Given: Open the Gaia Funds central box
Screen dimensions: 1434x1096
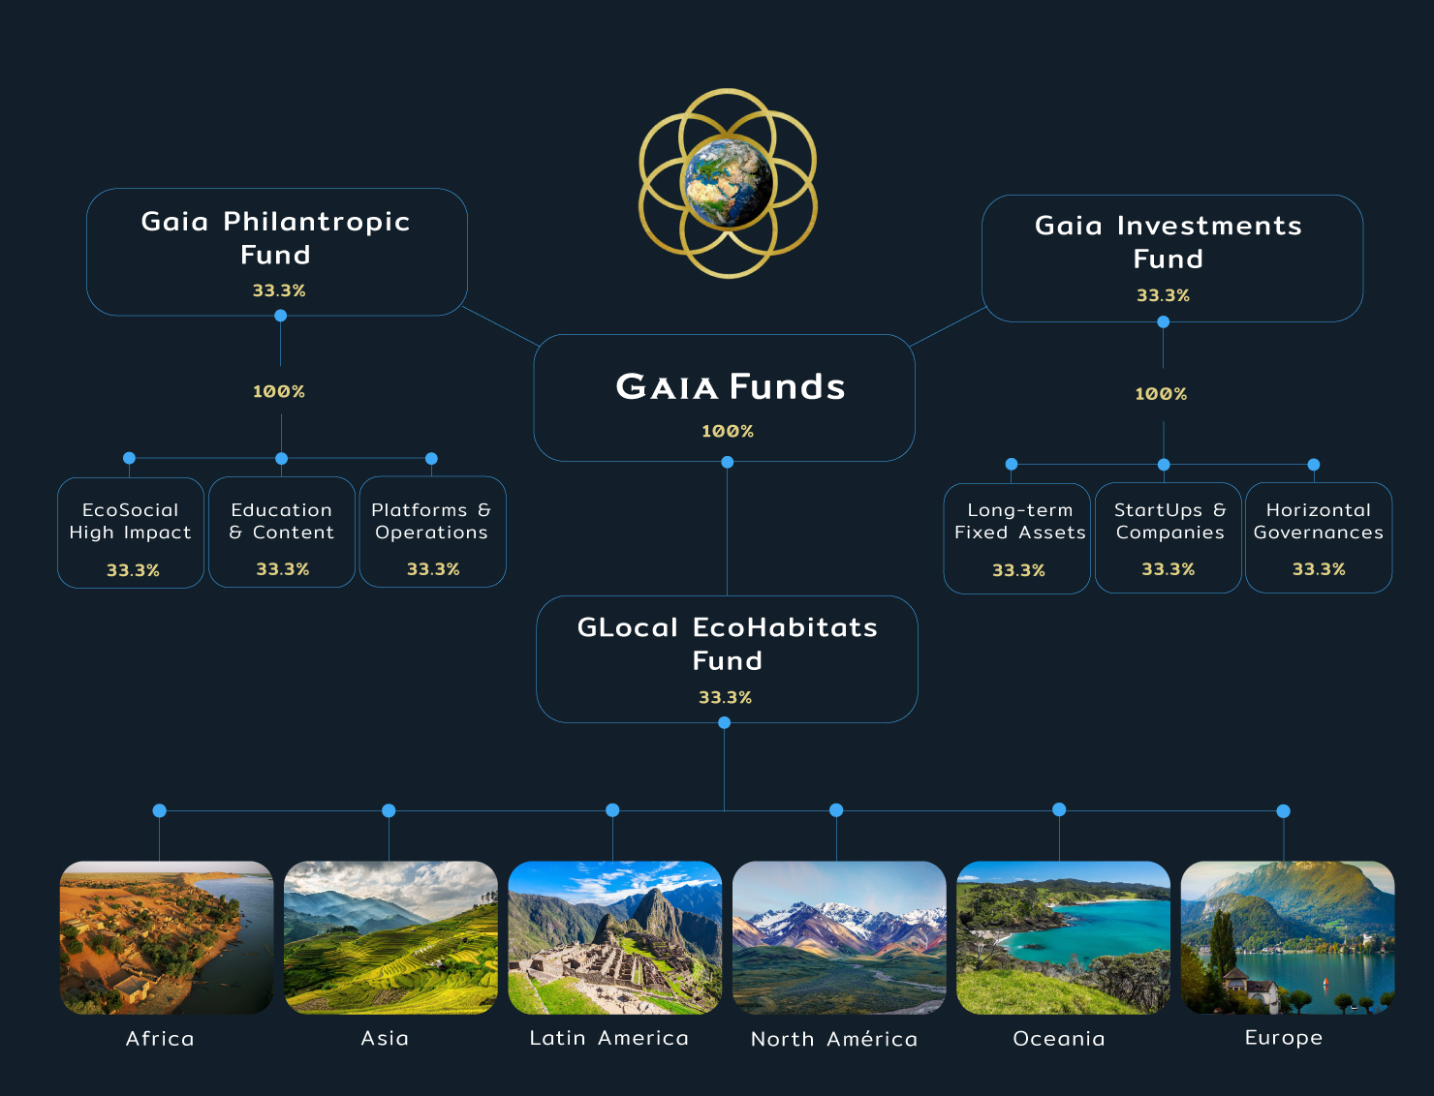Looking at the screenshot, I should tap(724, 398).
